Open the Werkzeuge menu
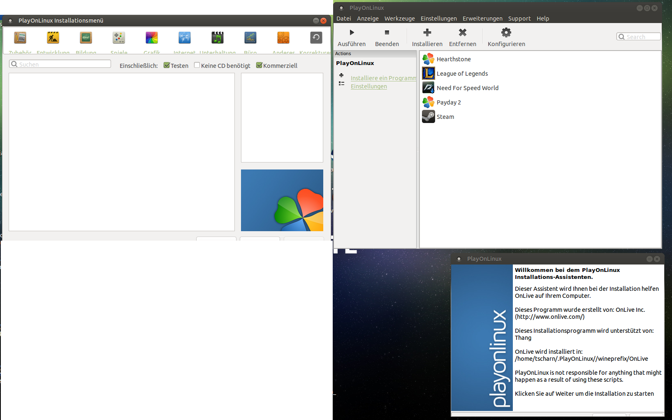Viewport: 672px width, 420px height. [x=399, y=19]
